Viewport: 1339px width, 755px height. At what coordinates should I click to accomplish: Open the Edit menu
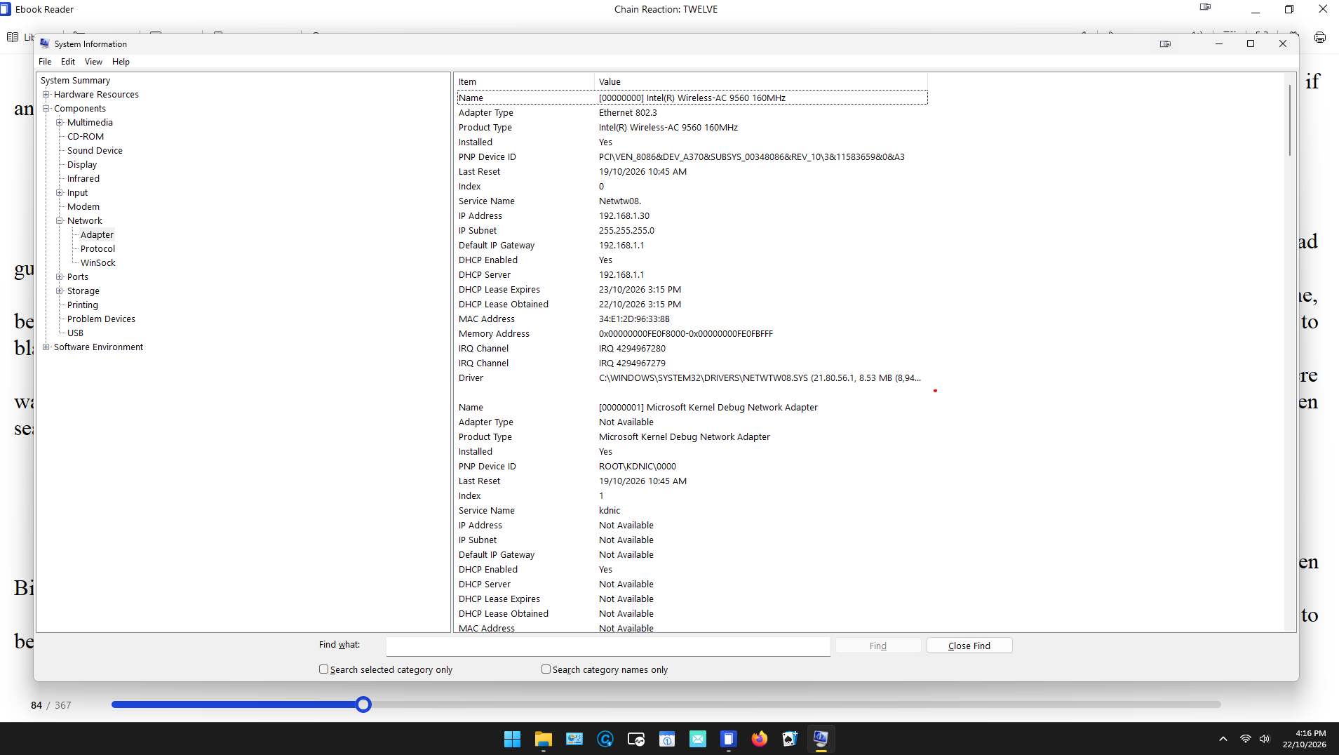pyautogui.click(x=68, y=62)
